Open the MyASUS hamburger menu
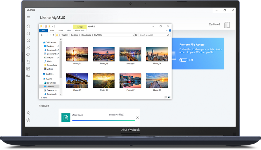The image size is (261, 150). click(x=28, y=17)
